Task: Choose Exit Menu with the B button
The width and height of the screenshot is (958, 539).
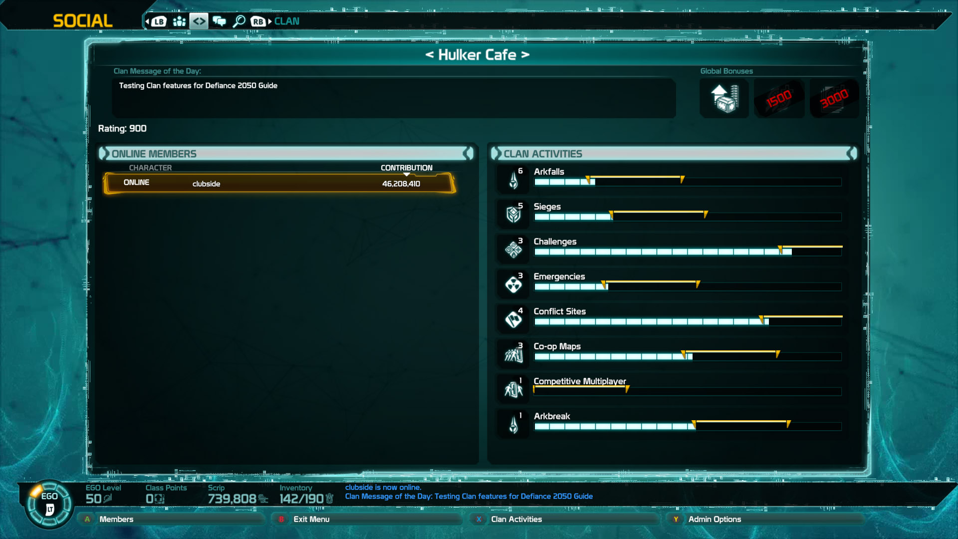Action: click(367, 519)
